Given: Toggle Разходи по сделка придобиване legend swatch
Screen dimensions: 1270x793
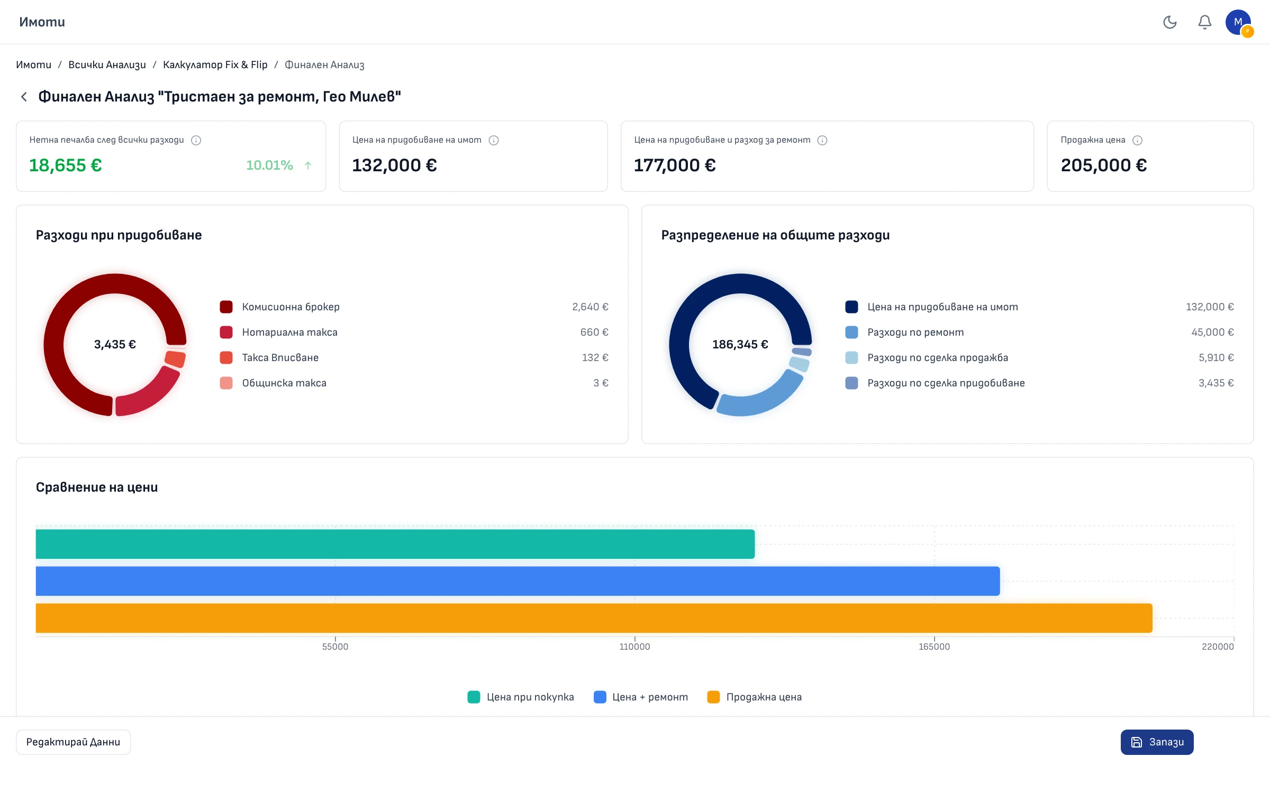Looking at the screenshot, I should point(851,383).
